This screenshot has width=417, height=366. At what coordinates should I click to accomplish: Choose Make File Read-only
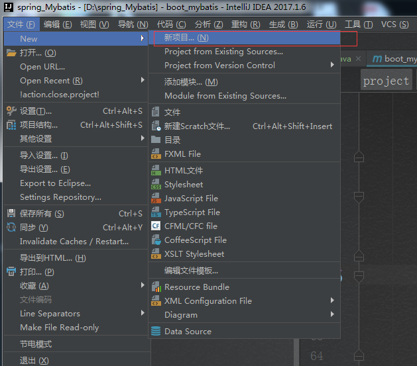(76, 328)
